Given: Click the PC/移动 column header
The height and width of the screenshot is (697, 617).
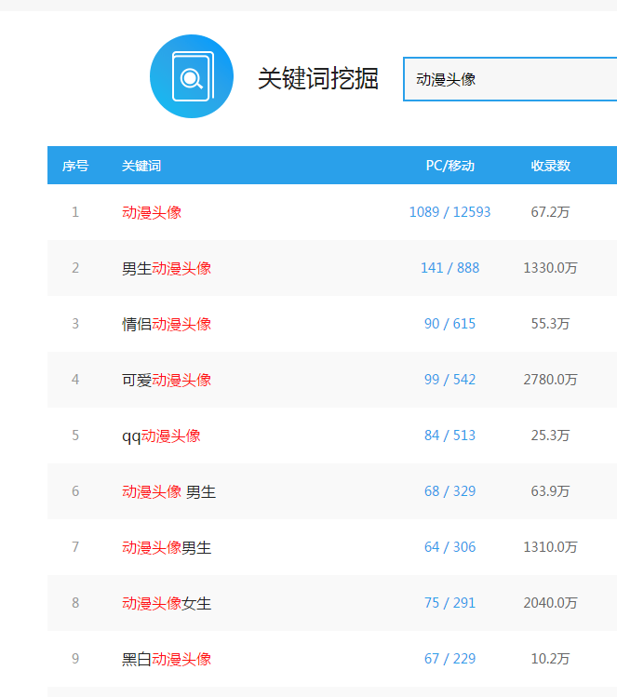Looking at the screenshot, I should (449, 166).
